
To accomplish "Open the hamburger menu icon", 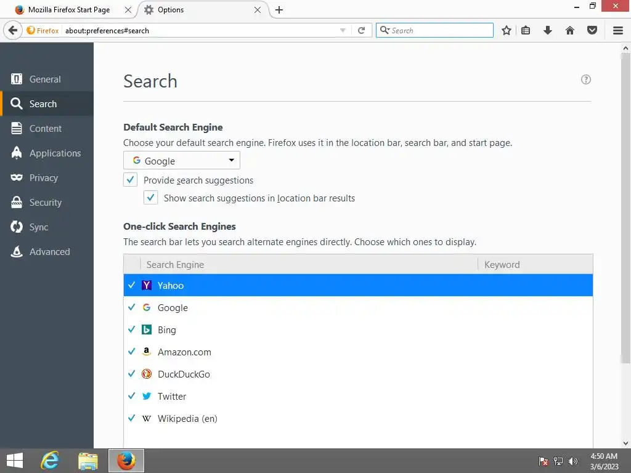I will [x=618, y=31].
